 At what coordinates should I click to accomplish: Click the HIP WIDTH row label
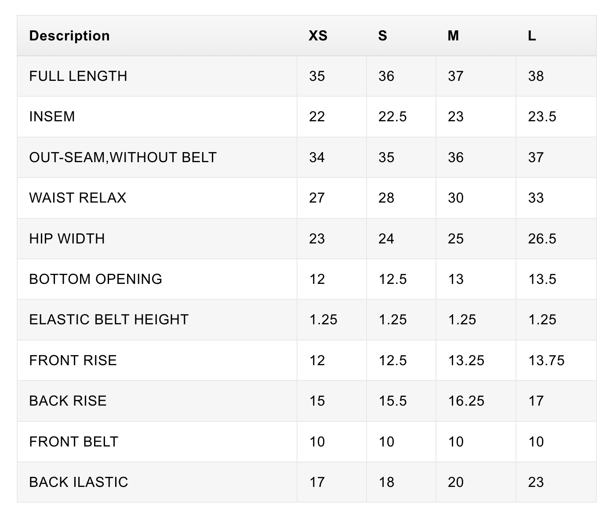[67, 239]
